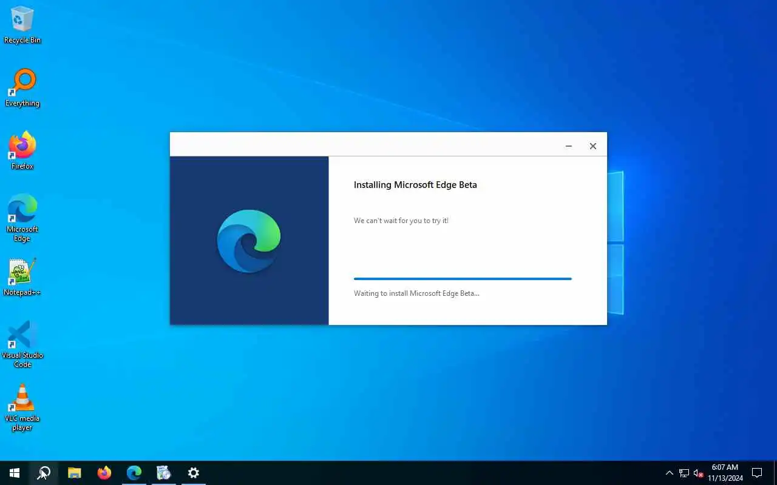
Task: Select the Visual Studio Code desktop shortcut
Action: pos(22,344)
